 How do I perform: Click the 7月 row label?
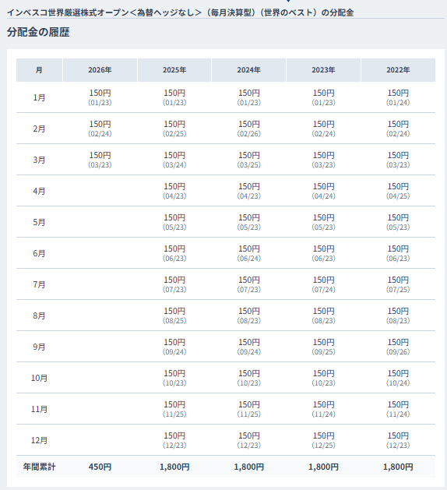[x=39, y=284]
